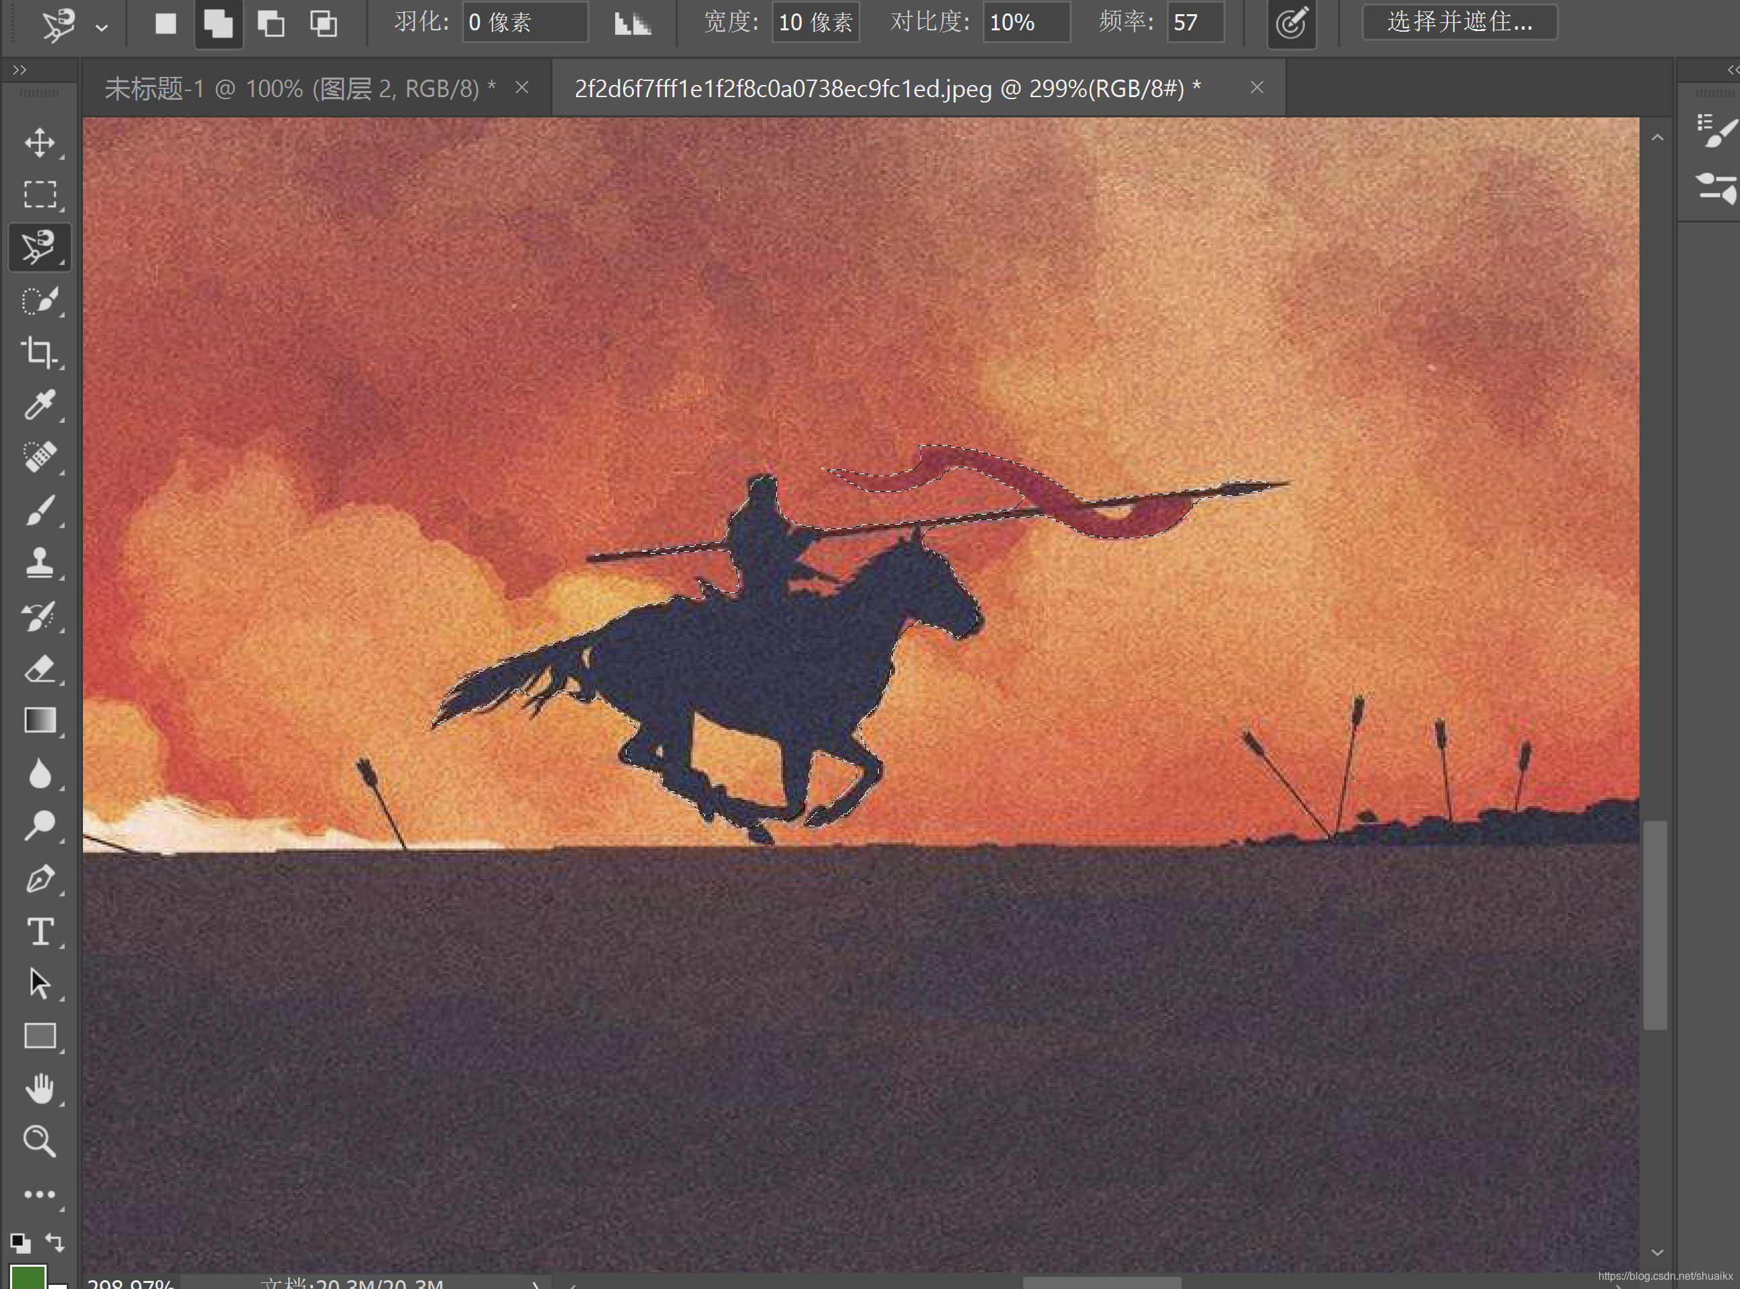
Task: Select the Move tool
Action: click(39, 143)
